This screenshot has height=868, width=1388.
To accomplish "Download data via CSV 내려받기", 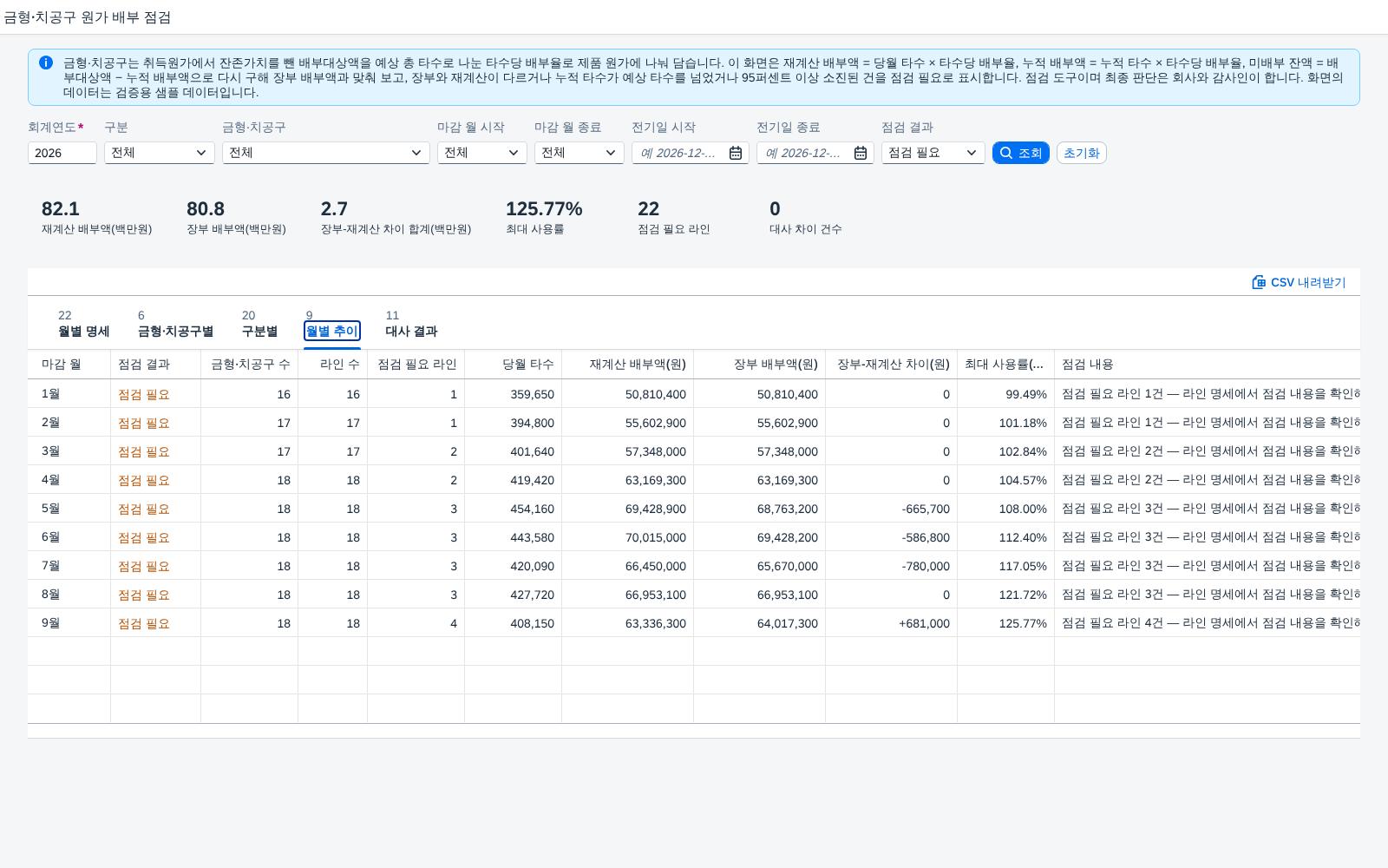I will click(x=1299, y=282).
